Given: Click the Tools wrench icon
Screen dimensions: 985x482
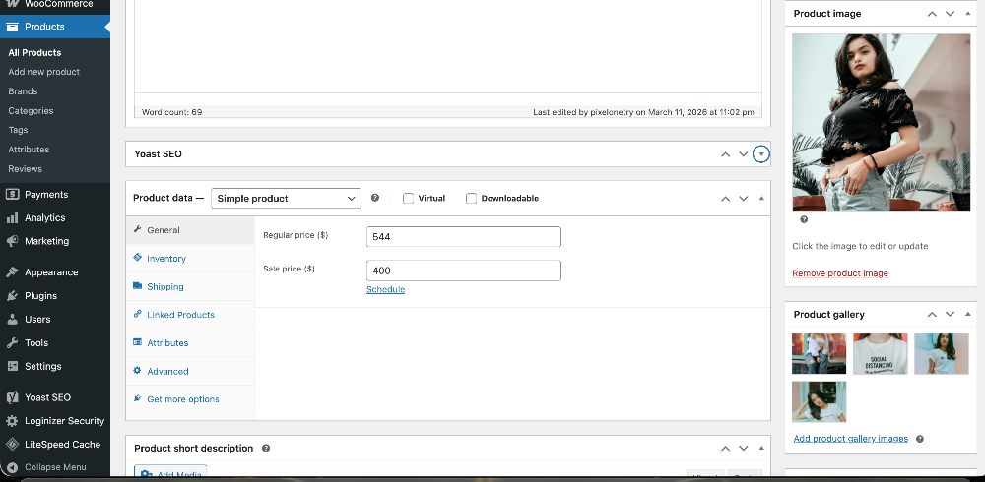Looking at the screenshot, I should (x=12, y=342).
